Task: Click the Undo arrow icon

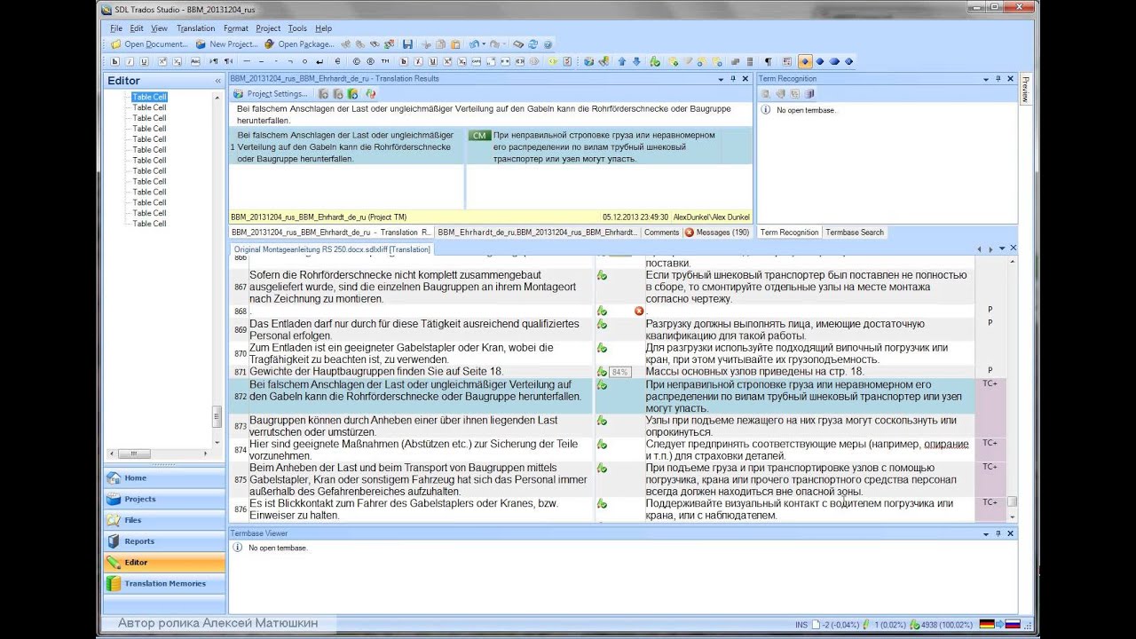Action: click(474, 44)
